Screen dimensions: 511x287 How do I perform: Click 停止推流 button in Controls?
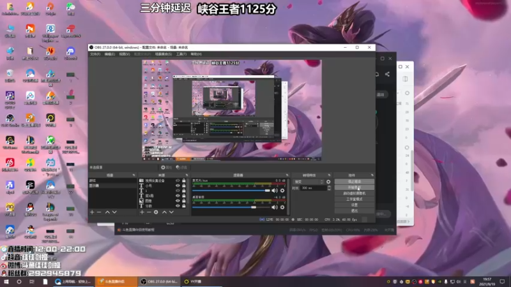point(355,182)
